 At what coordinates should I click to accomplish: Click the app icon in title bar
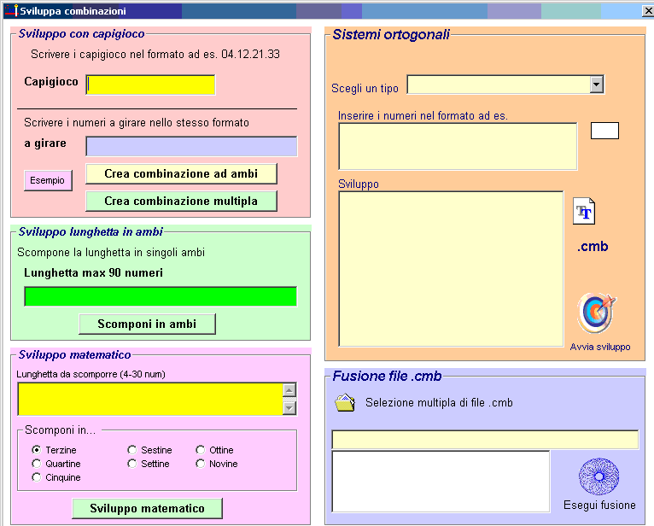pyautogui.click(x=11, y=10)
